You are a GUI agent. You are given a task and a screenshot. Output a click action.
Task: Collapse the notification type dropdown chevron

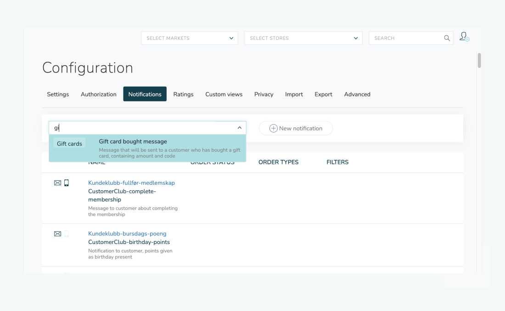pos(239,128)
